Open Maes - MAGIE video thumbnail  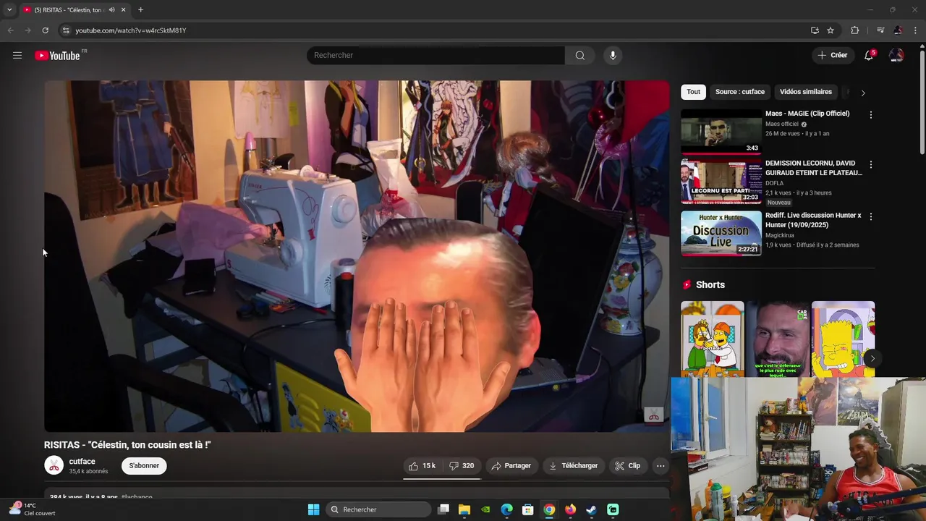coord(721,132)
